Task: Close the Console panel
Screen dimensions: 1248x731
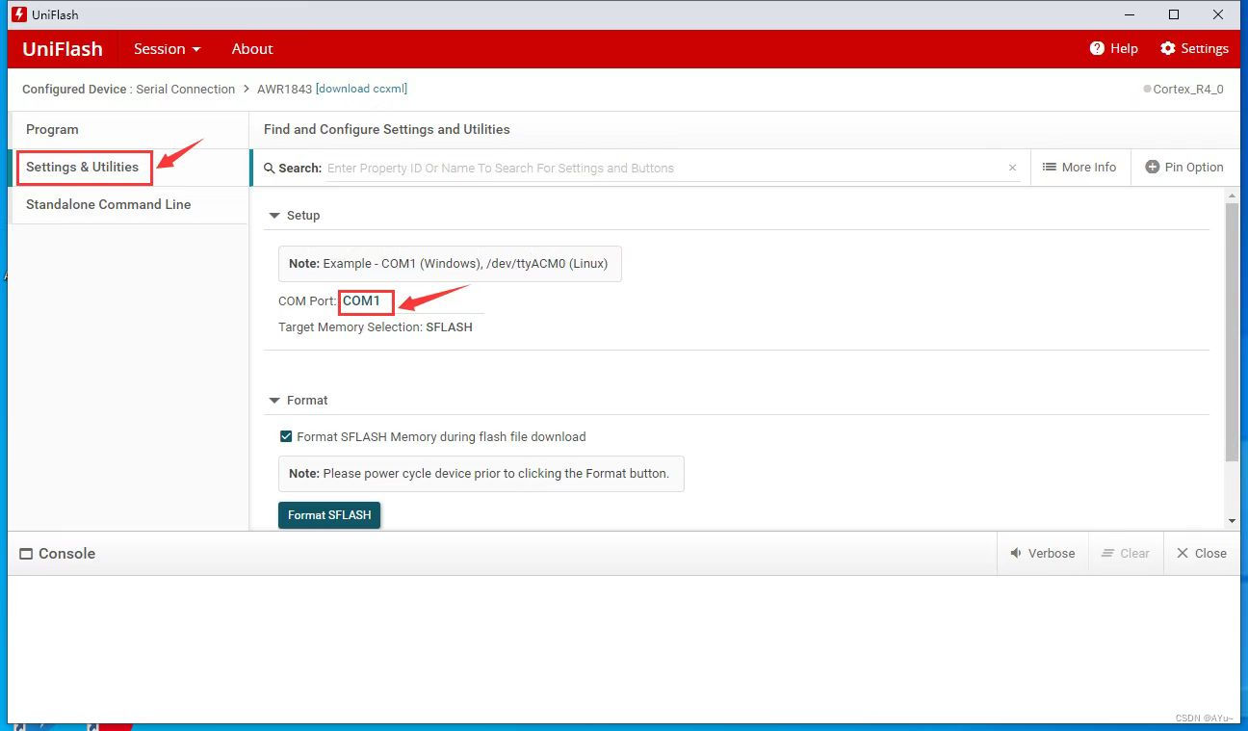Action: [1202, 554]
